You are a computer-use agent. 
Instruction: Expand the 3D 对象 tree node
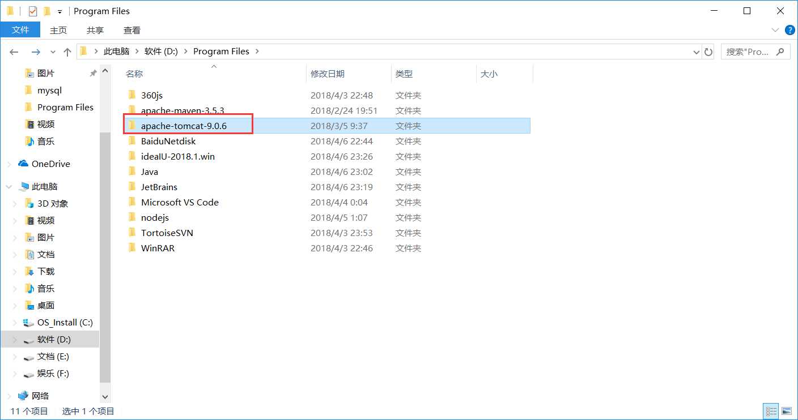point(16,204)
